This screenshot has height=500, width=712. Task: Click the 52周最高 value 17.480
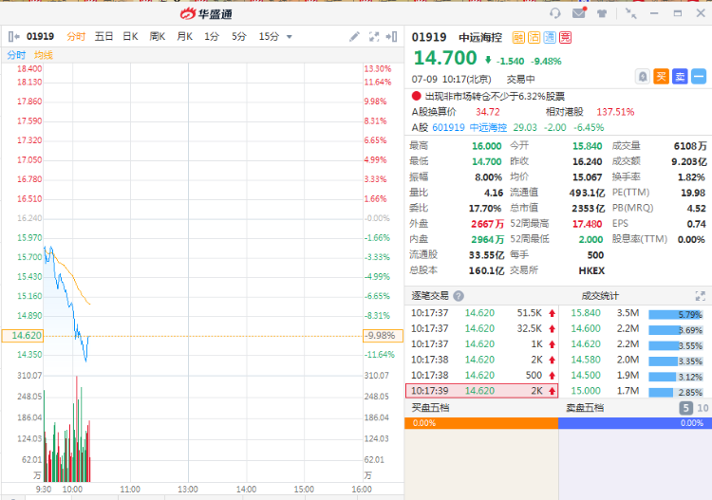coord(587,224)
